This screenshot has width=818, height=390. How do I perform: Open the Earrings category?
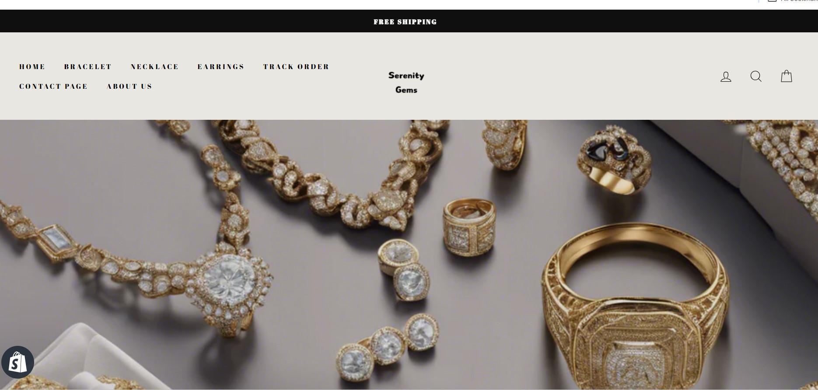pyautogui.click(x=221, y=66)
